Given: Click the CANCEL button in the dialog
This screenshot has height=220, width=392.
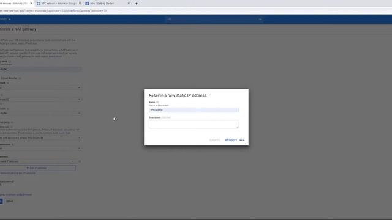Looking at the screenshot, I should 215,140.
